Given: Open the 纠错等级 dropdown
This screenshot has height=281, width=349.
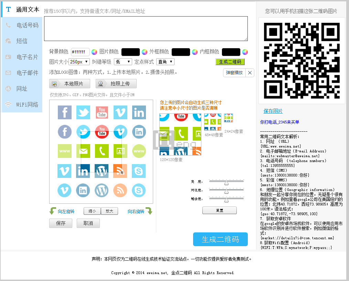Looking at the screenshot, I should (123, 62).
